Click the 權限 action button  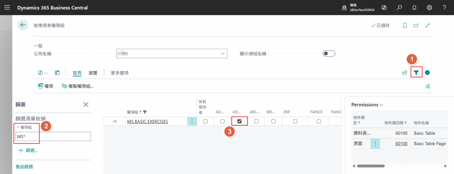pos(46,86)
